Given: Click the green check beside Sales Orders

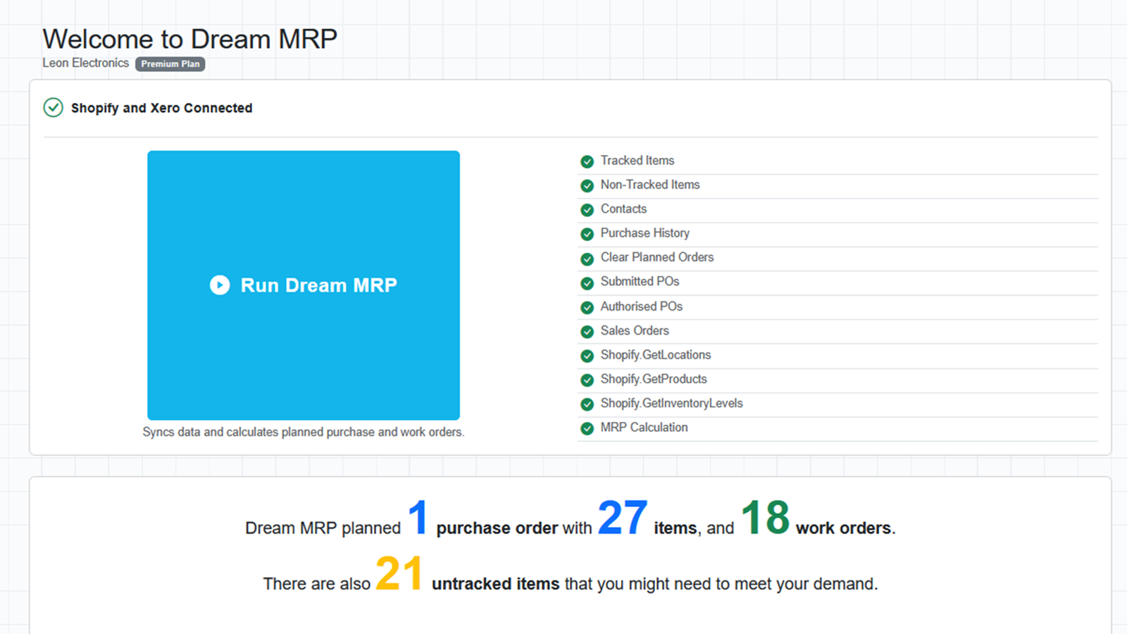Looking at the screenshot, I should (587, 331).
